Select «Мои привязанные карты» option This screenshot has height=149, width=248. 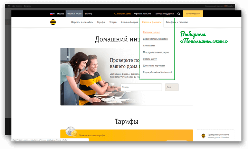(156, 52)
